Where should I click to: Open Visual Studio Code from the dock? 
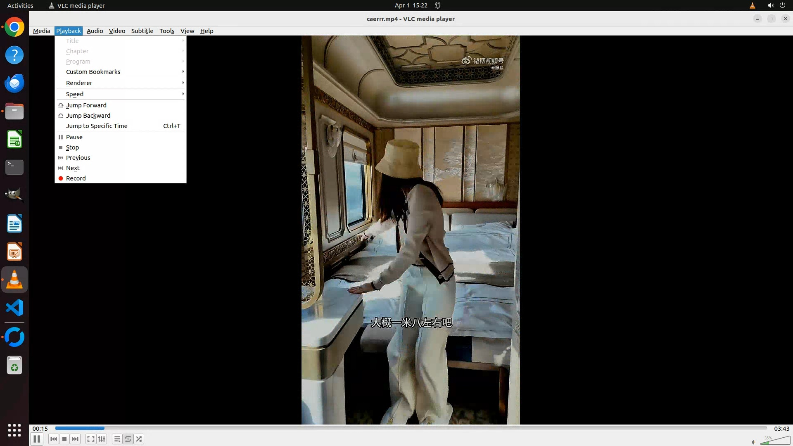14,308
